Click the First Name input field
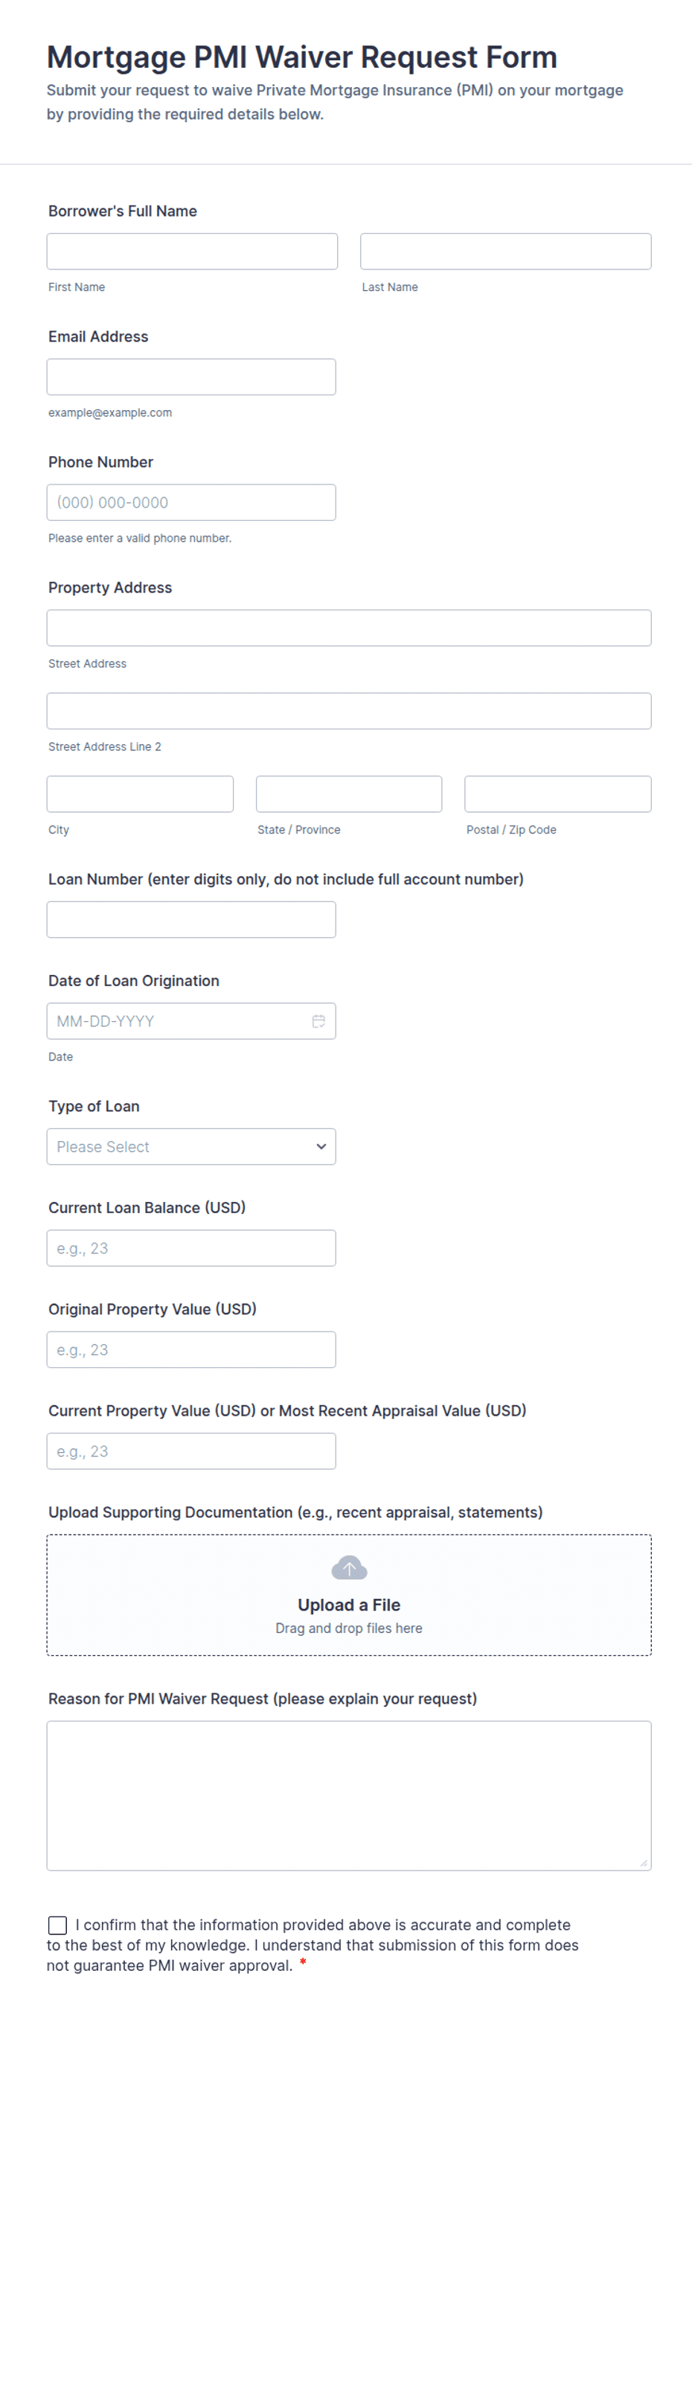This screenshot has height=2404, width=692. (192, 251)
